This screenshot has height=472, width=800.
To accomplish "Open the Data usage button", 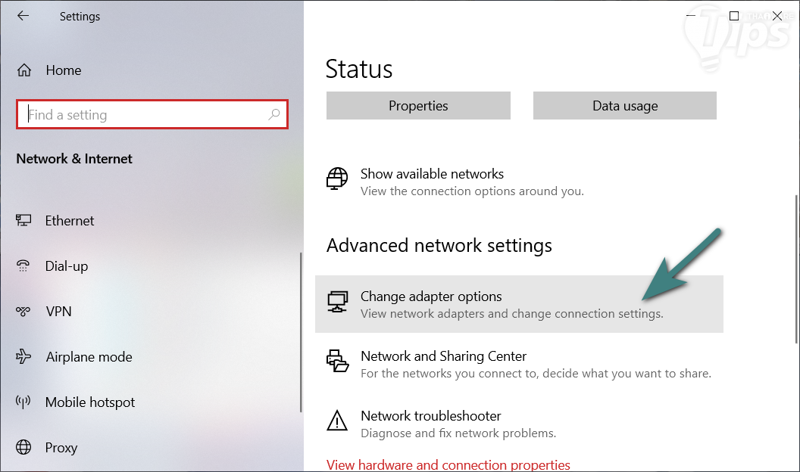I will click(624, 106).
